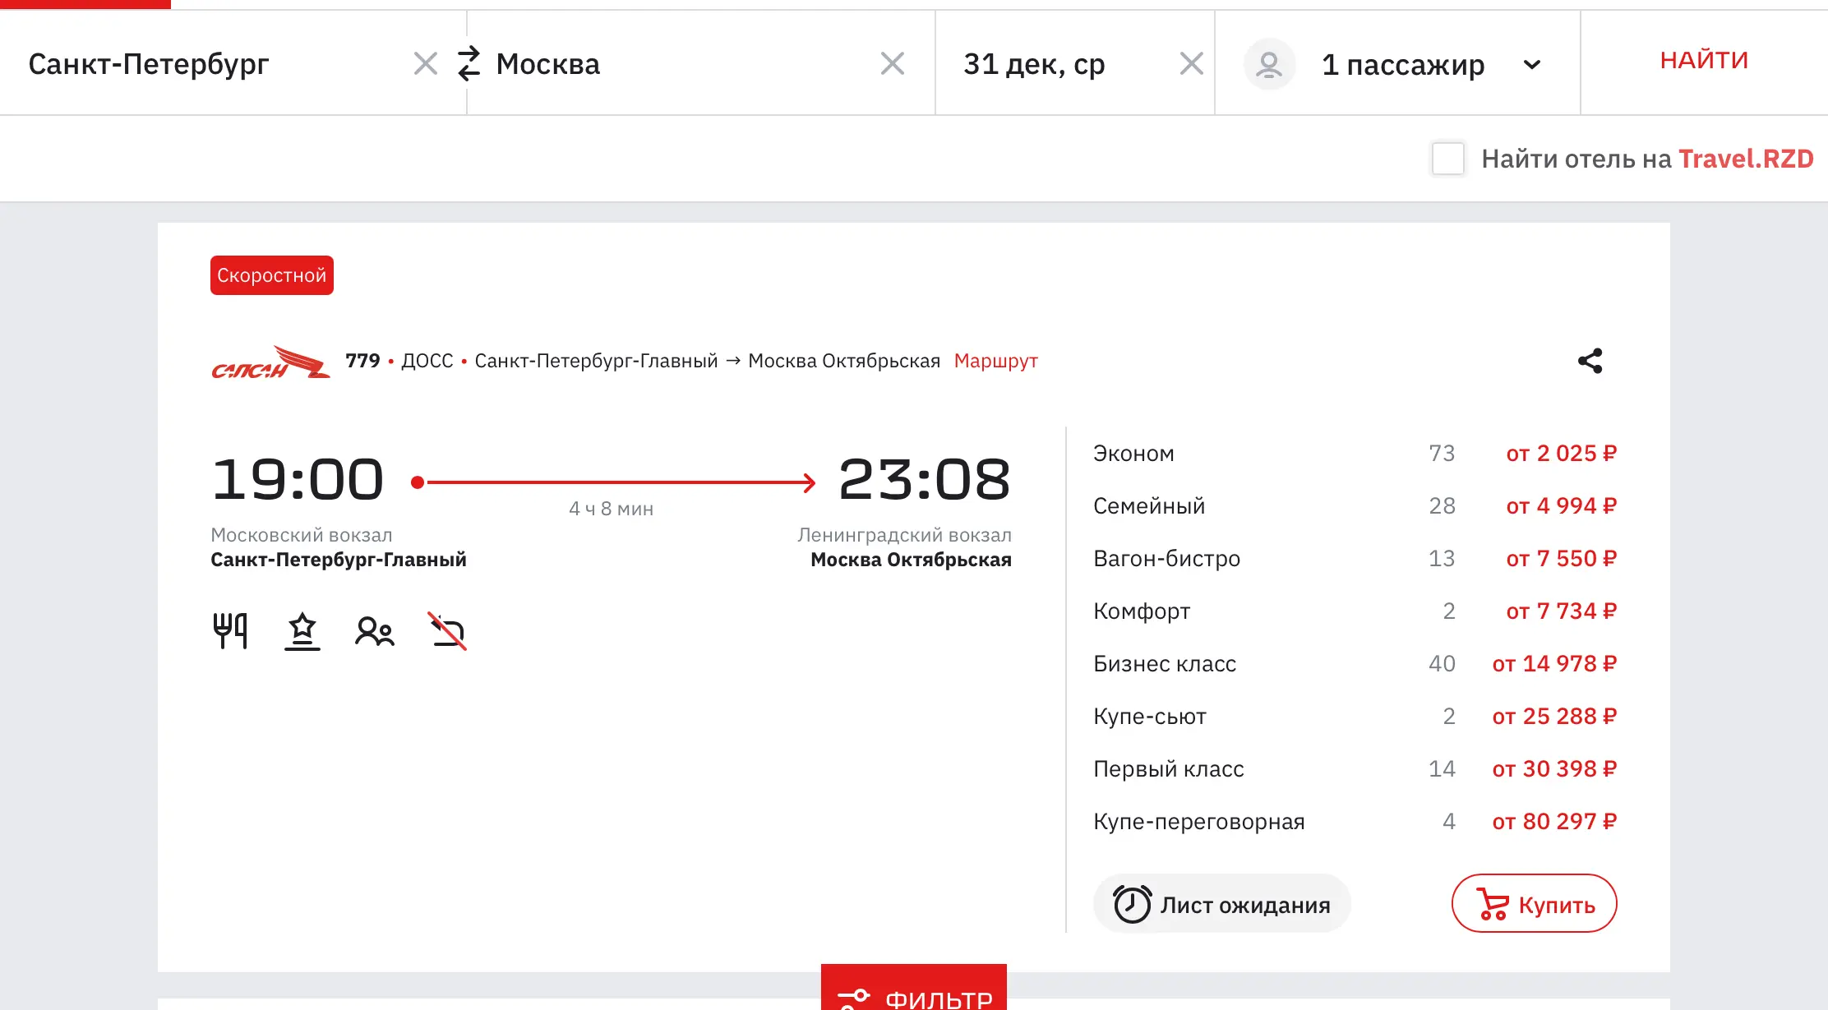This screenshot has width=1828, height=1010.
Task: Click the Купить buy button
Action: pos(1534,903)
